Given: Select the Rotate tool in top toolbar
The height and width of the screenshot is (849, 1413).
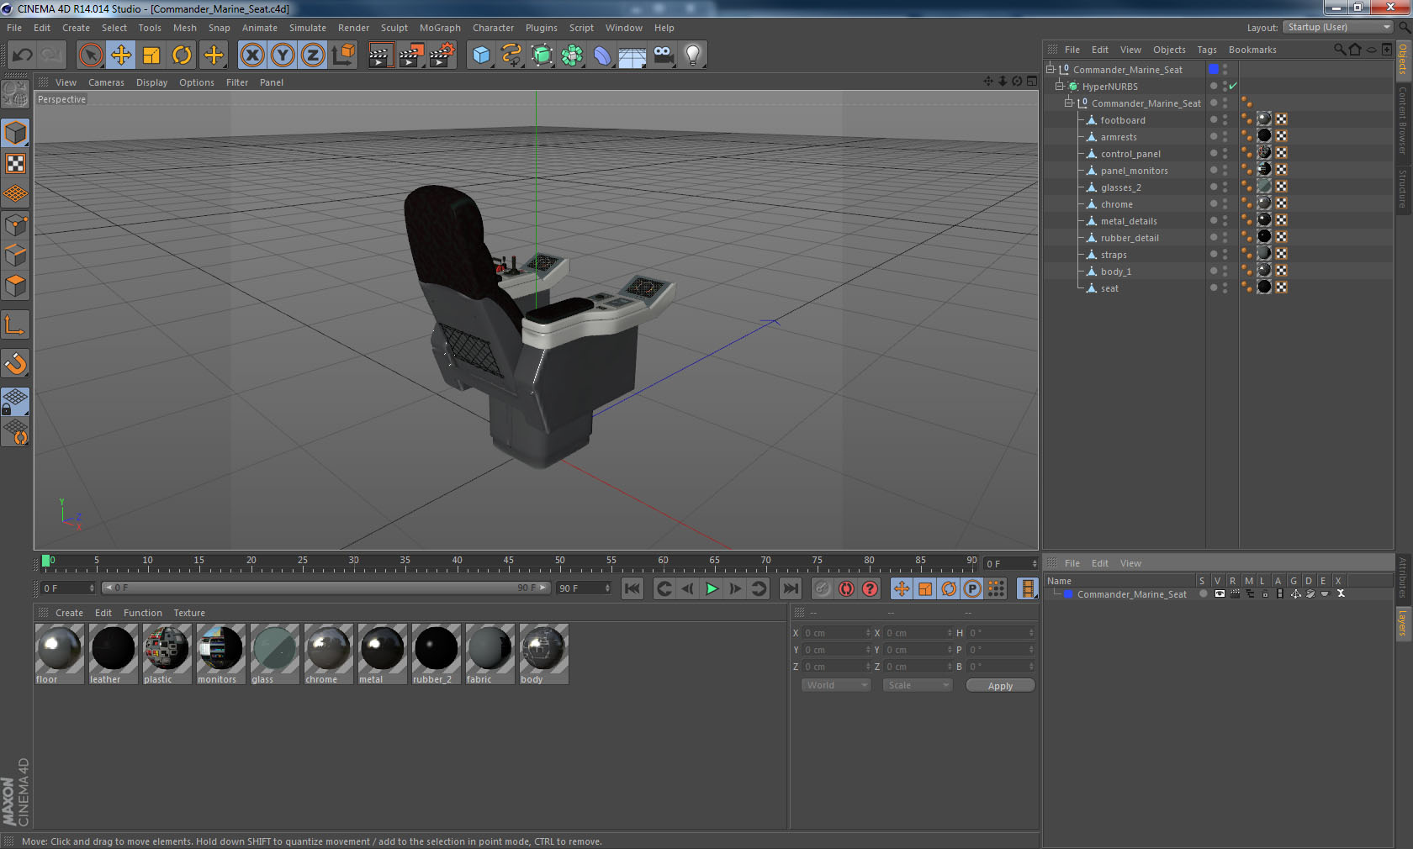Looking at the screenshot, I should pyautogui.click(x=182, y=55).
